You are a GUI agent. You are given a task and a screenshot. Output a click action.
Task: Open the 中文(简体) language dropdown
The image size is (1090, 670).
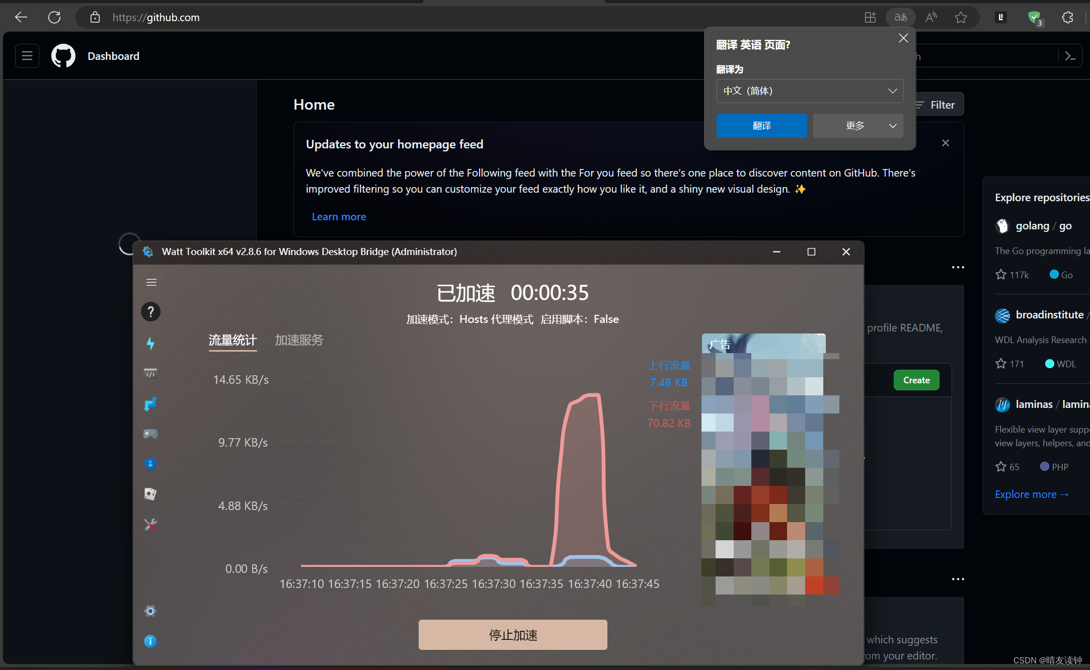tap(809, 91)
